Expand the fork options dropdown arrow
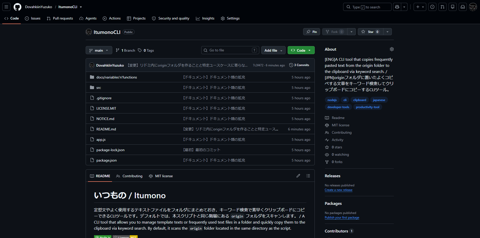480x238 pixels. pyautogui.click(x=352, y=32)
